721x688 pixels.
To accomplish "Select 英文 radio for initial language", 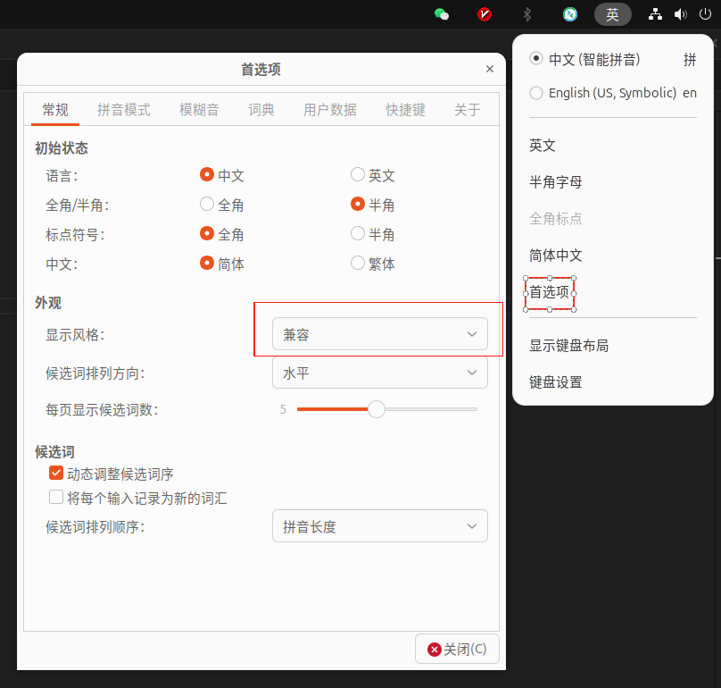I will 358,175.
